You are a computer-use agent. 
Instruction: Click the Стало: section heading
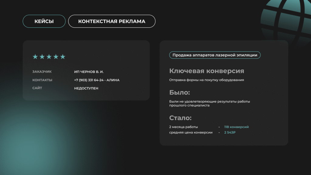(x=180, y=118)
